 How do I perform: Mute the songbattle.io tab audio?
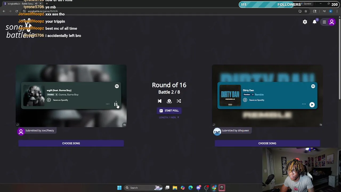pos(36,4)
